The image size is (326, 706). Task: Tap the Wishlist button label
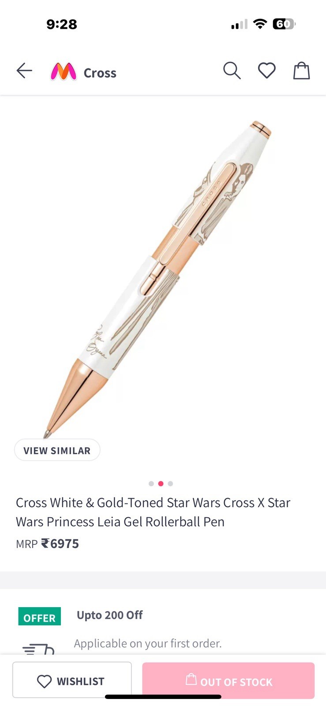pyautogui.click(x=81, y=682)
